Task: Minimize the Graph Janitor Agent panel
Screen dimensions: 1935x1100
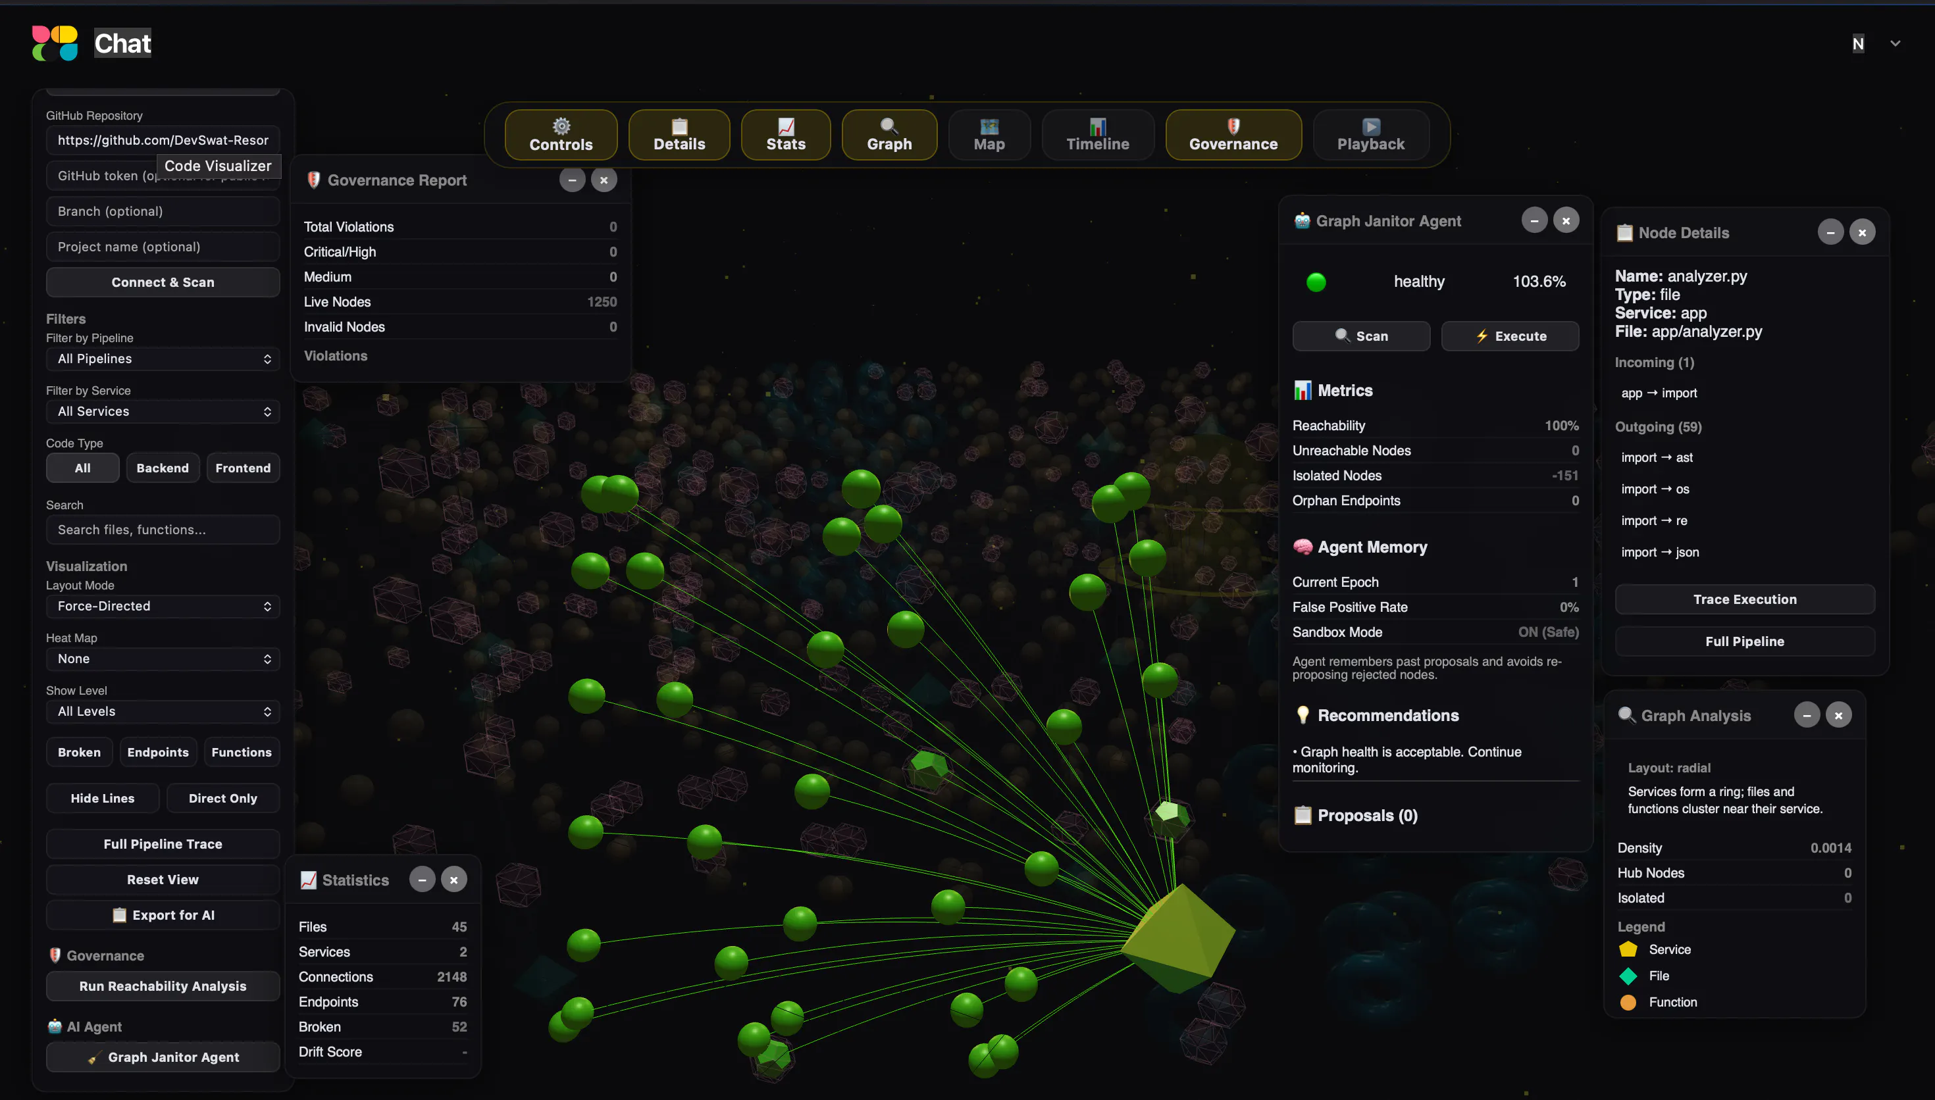Action: point(1534,220)
